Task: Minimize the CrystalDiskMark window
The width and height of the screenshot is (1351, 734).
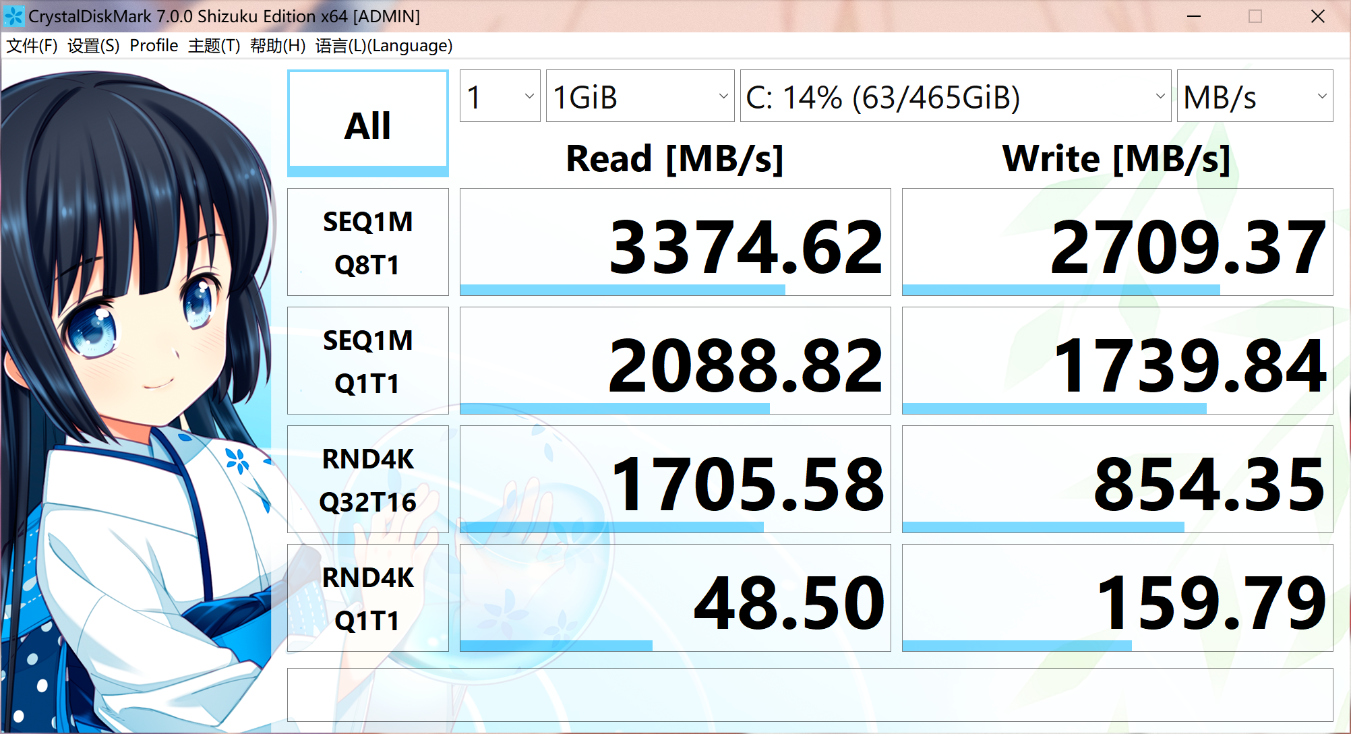Action: 1194,16
